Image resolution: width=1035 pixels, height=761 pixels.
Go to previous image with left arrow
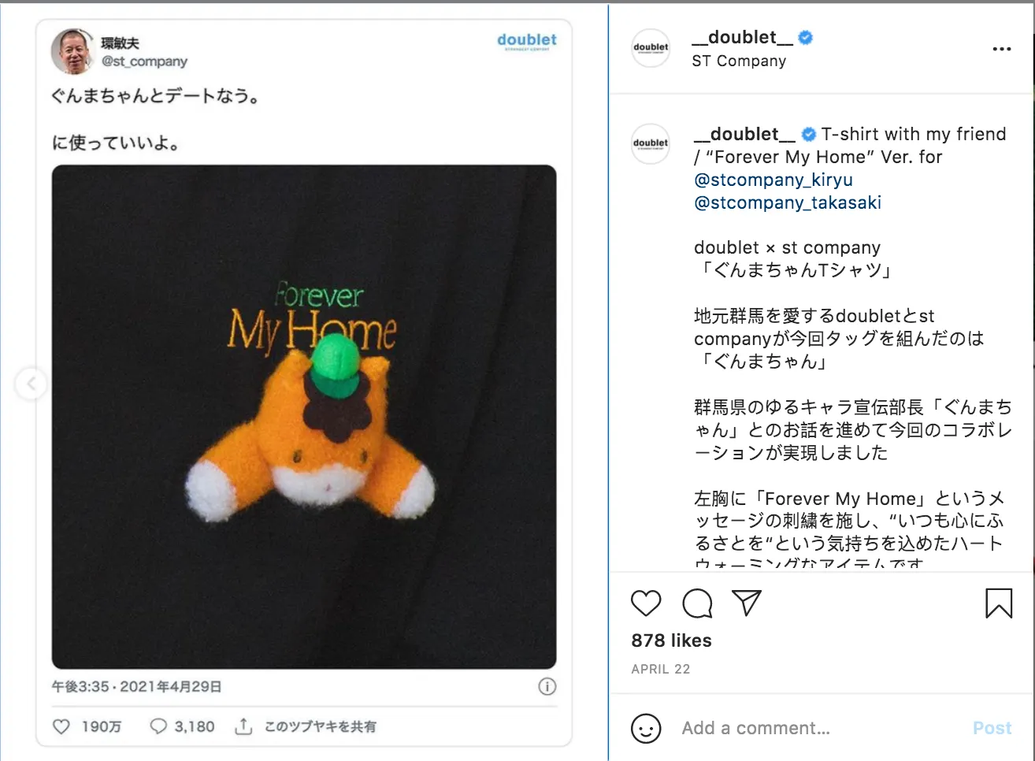click(x=31, y=384)
